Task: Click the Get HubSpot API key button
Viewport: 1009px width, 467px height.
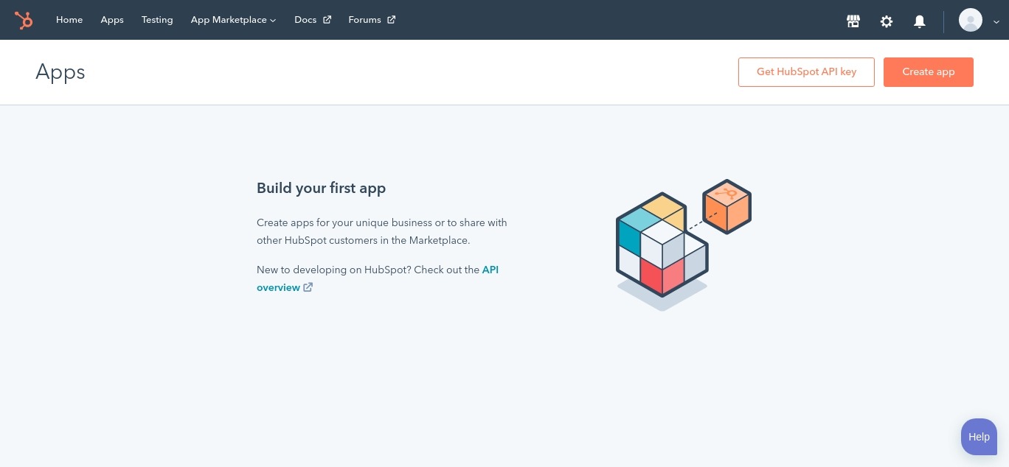Action: pos(806,71)
